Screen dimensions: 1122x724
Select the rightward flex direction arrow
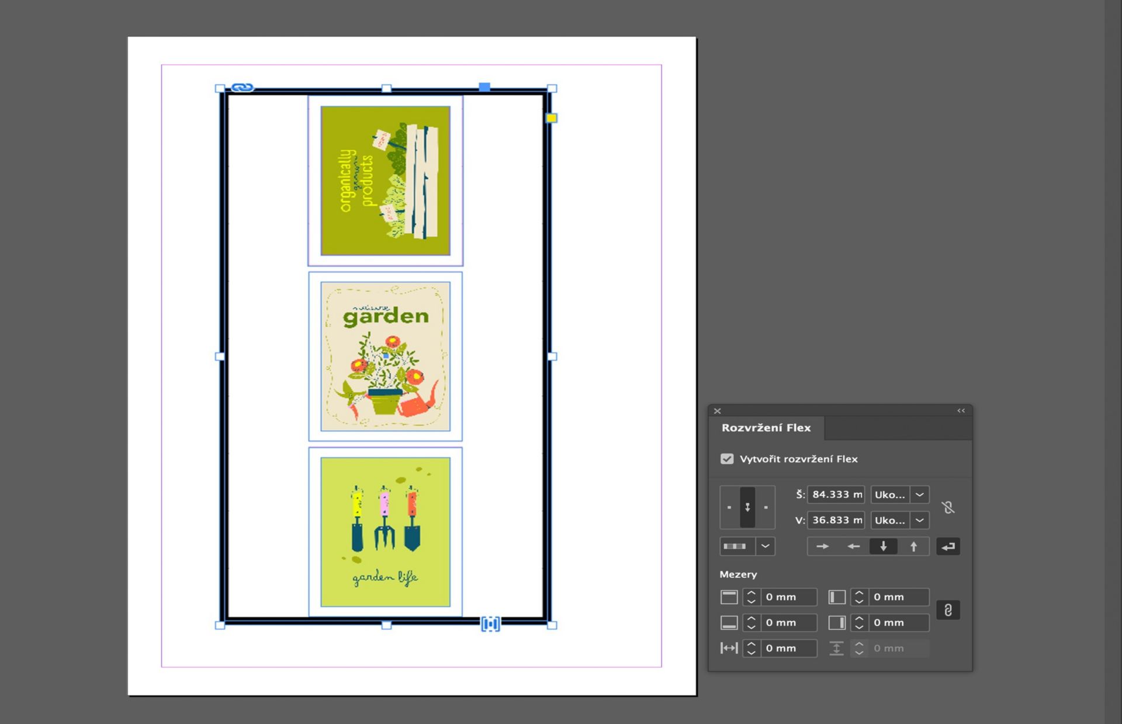pyautogui.click(x=823, y=546)
